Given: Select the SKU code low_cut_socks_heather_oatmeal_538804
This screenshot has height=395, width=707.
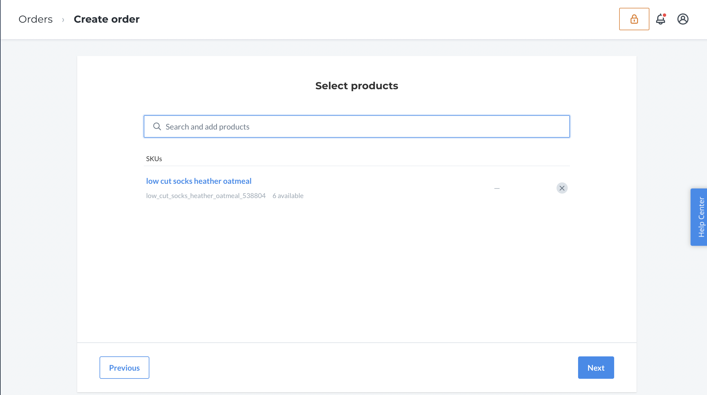Looking at the screenshot, I should [206, 196].
